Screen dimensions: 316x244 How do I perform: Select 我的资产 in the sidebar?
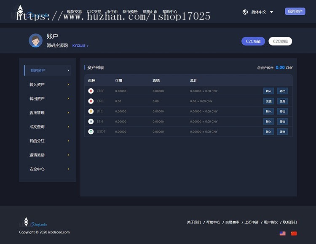(x=48, y=70)
